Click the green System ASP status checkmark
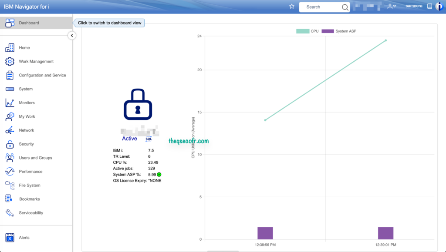This screenshot has height=252, width=446. coord(159,175)
